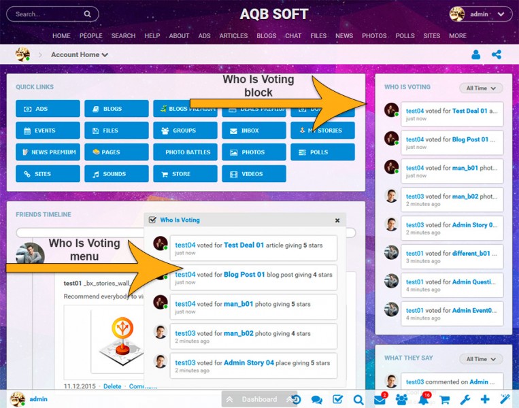The height and width of the screenshot is (408, 519).
Task: Open CHAT in the top navigation
Action: click(x=293, y=36)
